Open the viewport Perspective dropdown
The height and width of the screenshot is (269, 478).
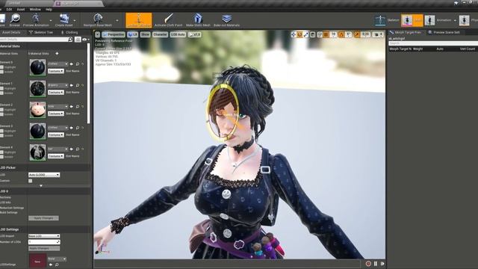pos(114,34)
